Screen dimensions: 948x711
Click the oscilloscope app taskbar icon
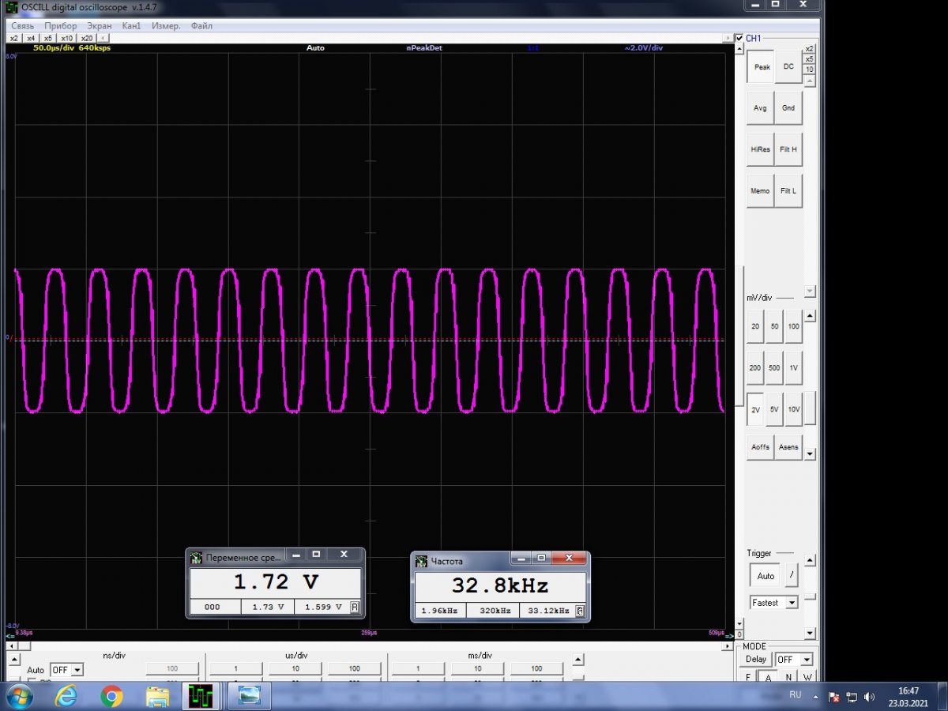[x=201, y=696]
